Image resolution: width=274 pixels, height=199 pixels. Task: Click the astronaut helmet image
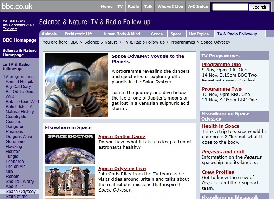[76, 85]
